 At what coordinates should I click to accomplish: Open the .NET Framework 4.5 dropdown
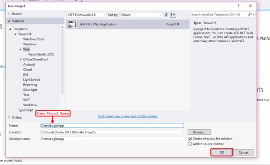pyautogui.click(x=87, y=15)
